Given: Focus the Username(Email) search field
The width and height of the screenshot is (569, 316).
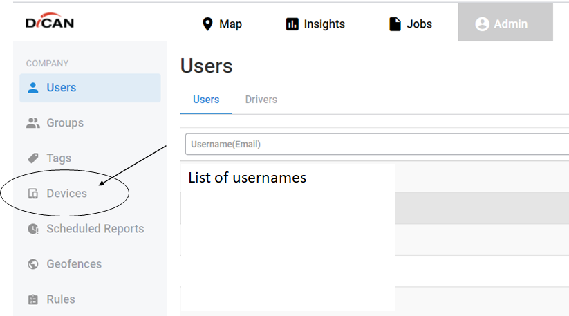Looking at the screenshot, I should (377, 144).
